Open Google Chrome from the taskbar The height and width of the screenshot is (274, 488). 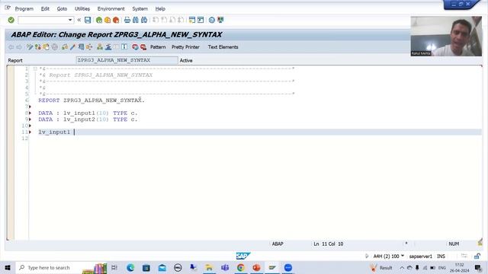241,267
